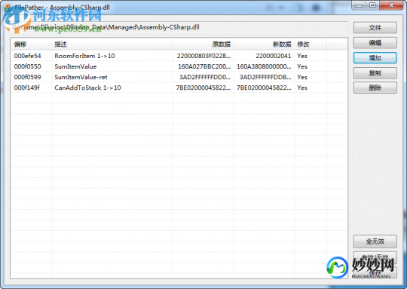Close the FilePather window
The width and height of the screenshot is (407, 289).
point(392,5)
